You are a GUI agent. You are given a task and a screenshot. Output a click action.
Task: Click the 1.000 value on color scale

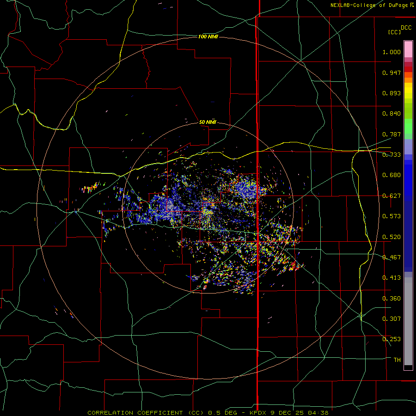tap(392, 52)
